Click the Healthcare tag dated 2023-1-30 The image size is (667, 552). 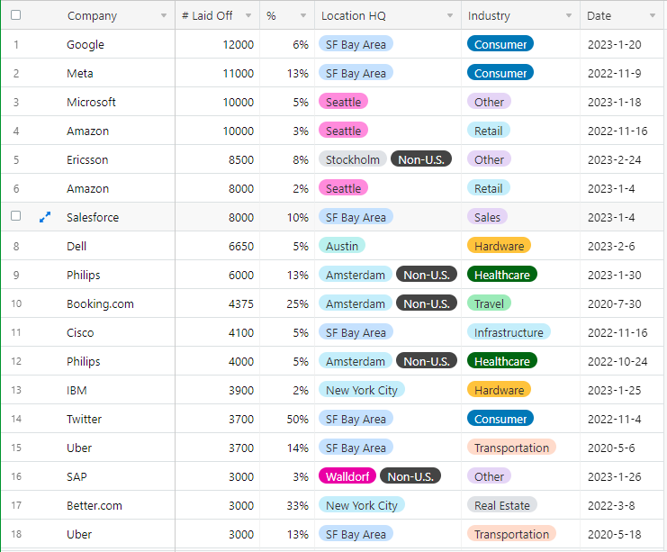[502, 275]
